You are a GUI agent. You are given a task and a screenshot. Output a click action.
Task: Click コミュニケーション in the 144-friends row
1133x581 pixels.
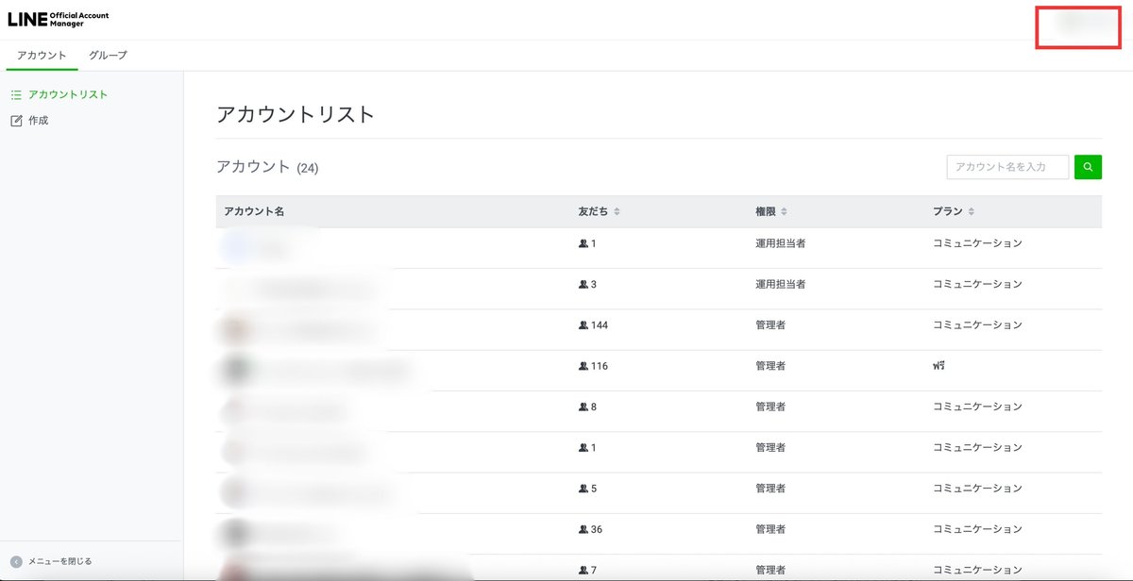click(977, 324)
